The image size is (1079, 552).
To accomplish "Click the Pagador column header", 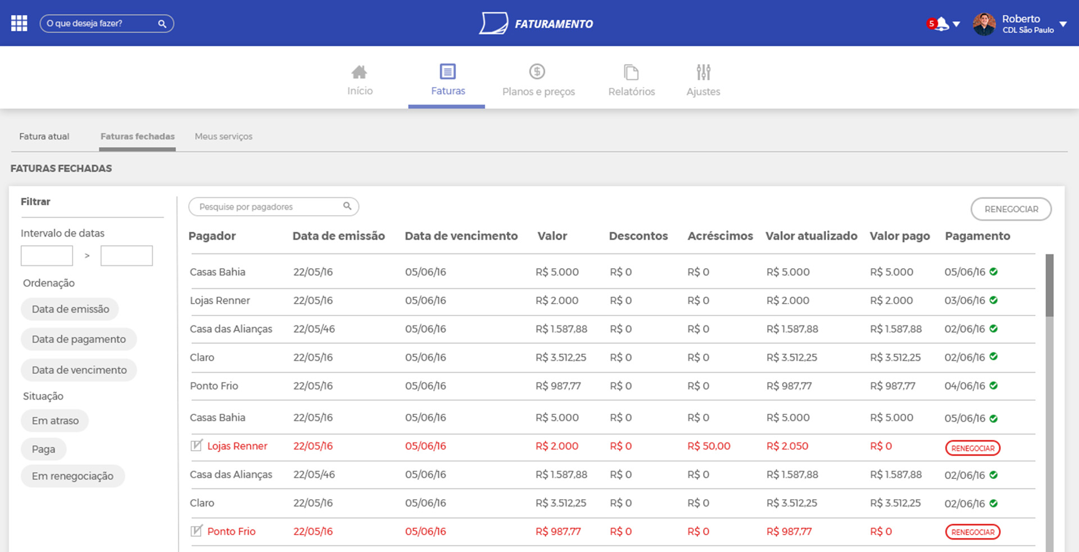I will [212, 236].
